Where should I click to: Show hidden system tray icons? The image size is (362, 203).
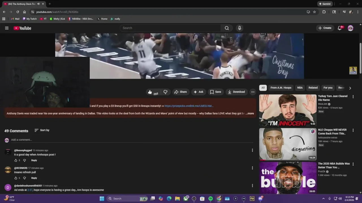pos(324,198)
